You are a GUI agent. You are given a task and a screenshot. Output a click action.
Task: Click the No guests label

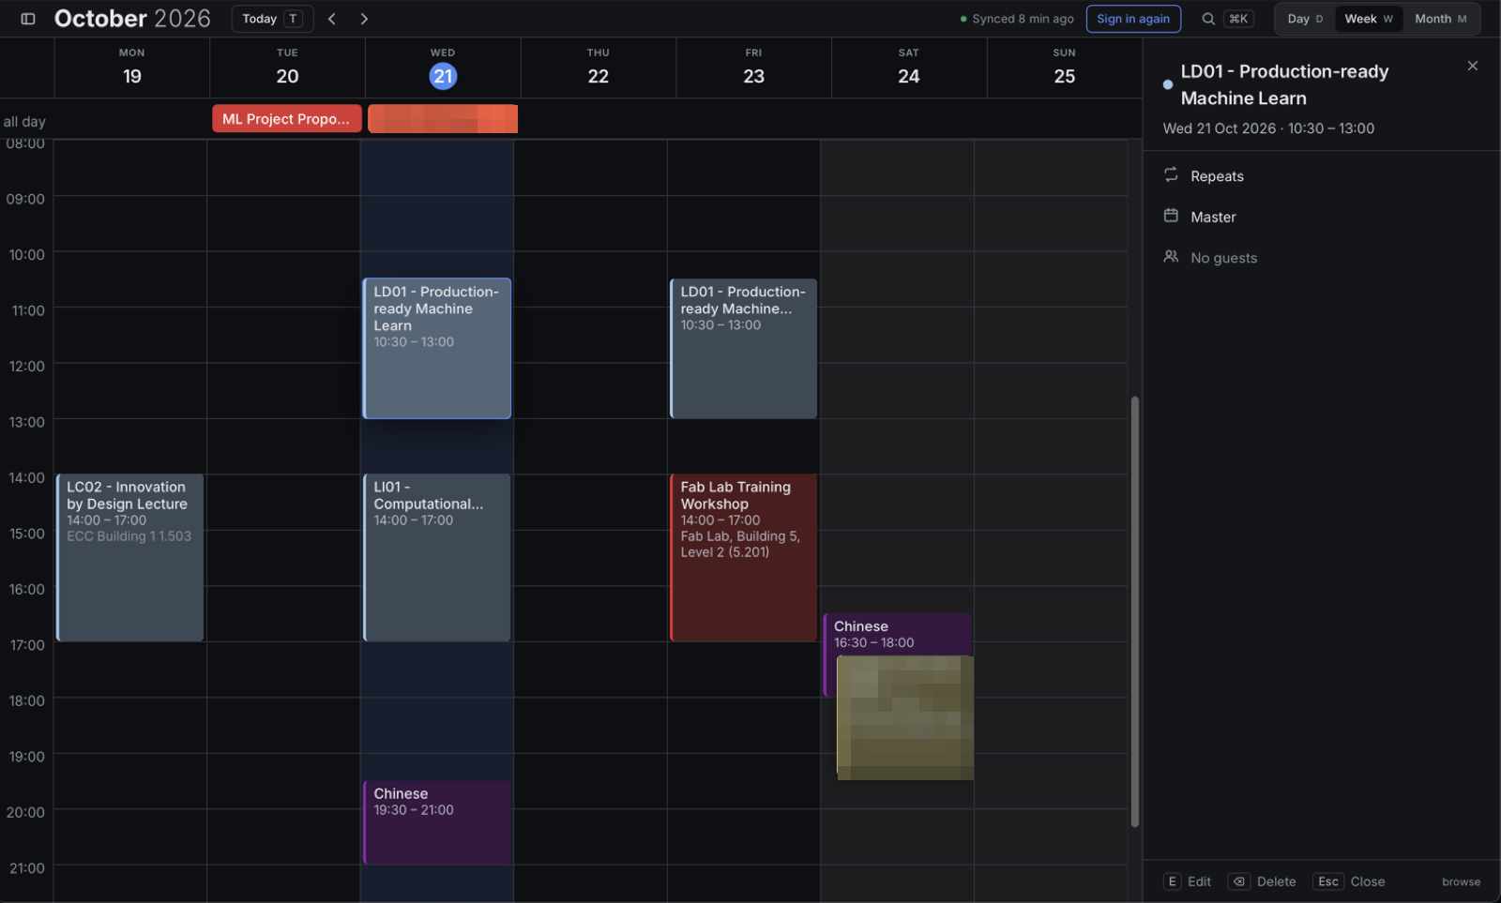[1223, 258]
